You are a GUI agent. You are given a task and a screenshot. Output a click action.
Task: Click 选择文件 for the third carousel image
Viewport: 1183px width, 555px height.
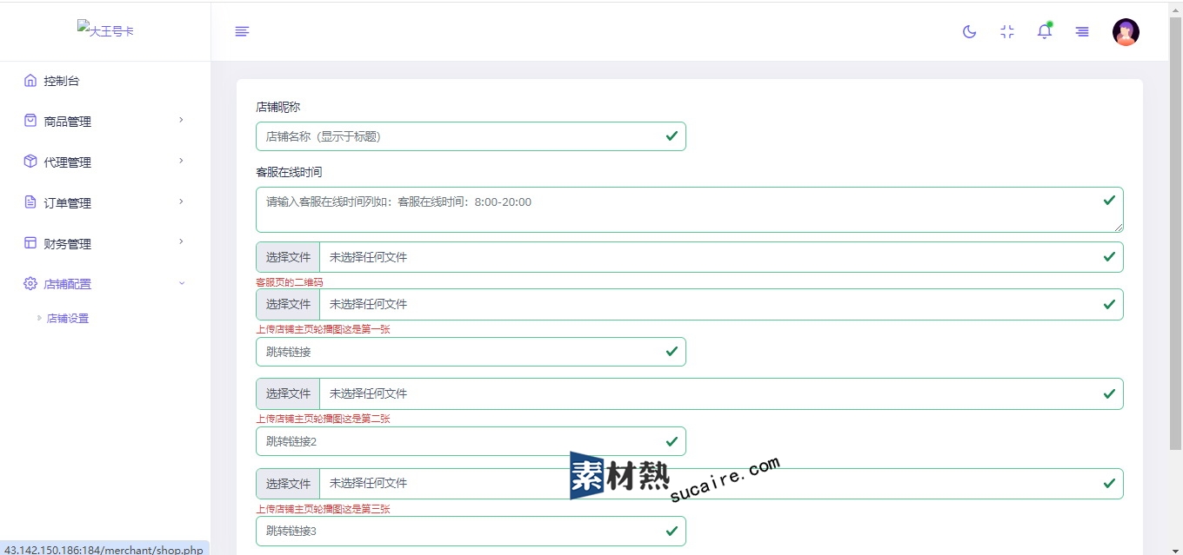[x=288, y=484]
